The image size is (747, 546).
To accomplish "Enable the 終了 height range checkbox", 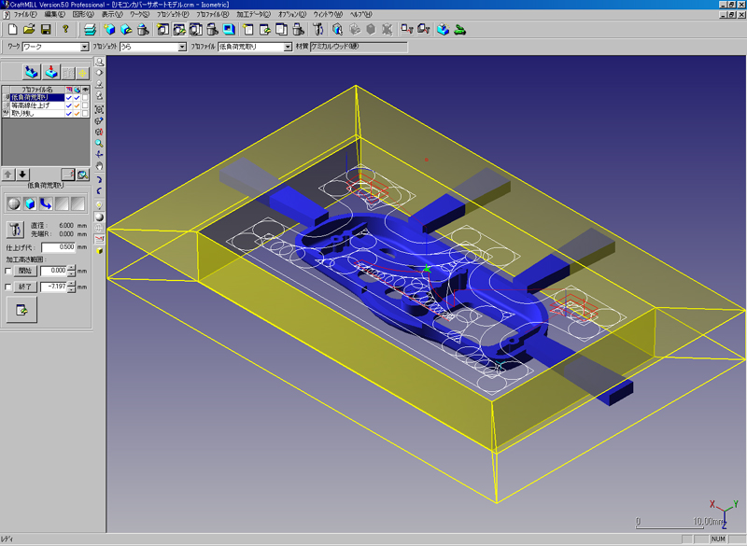I will [8, 287].
